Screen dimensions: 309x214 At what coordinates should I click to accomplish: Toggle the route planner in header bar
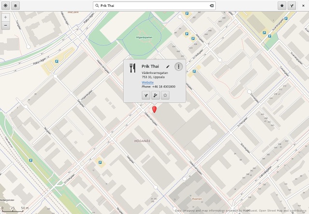click(292, 5)
